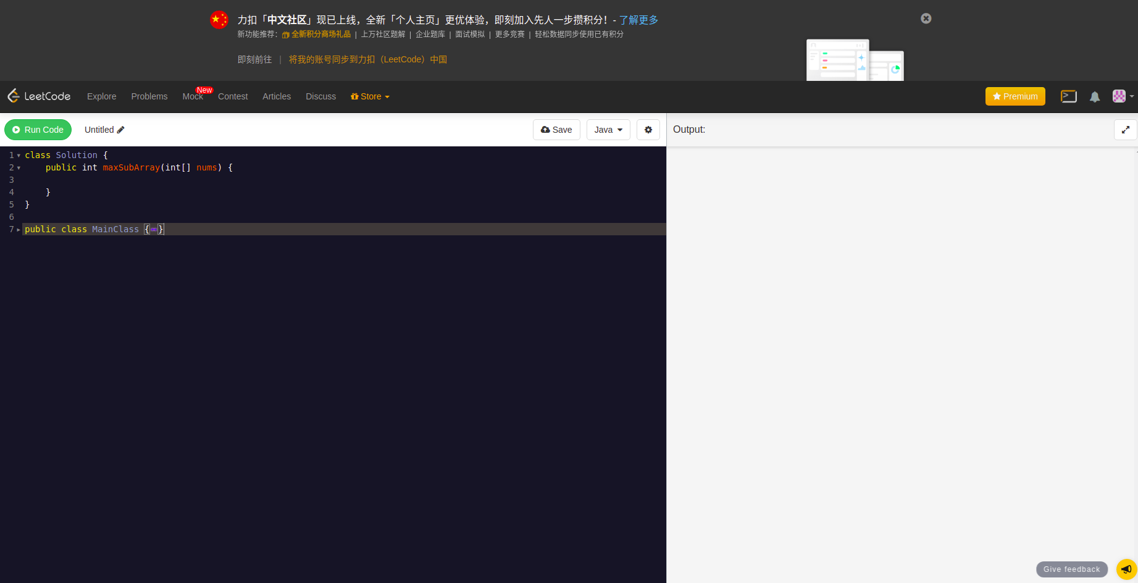Click the Premium button
This screenshot has height=583, width=1138.
click(1015, 96)
